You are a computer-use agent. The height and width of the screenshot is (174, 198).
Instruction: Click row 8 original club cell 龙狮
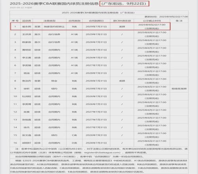122,81
